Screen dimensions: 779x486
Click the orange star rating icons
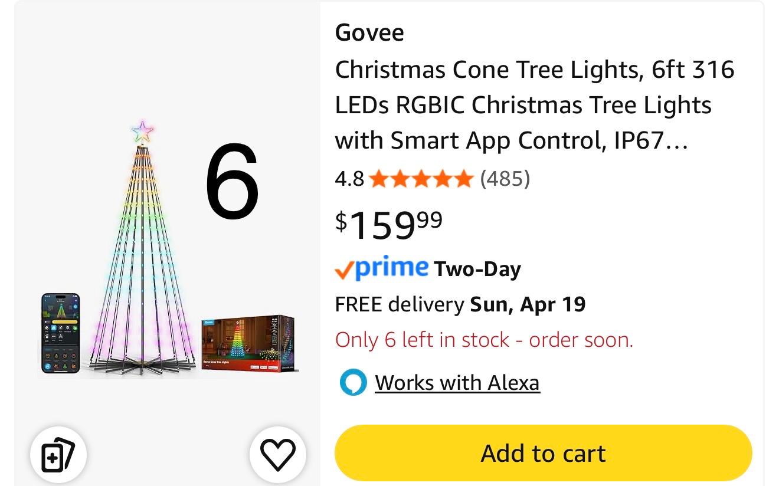click(x=421, y=178)
